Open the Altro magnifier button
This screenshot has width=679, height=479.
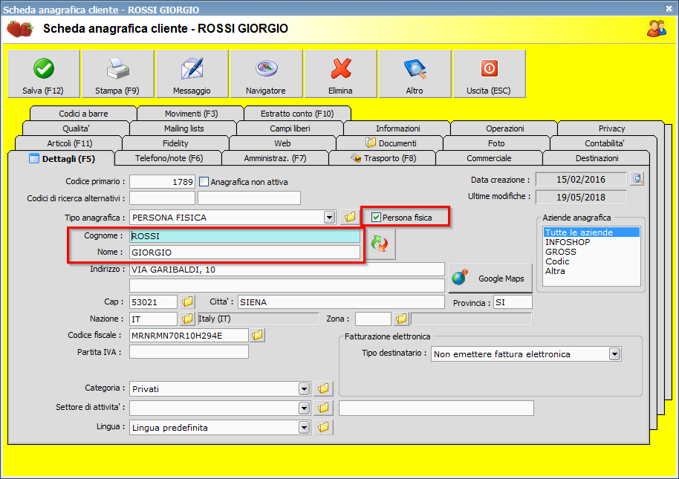(x=415, y=74)
